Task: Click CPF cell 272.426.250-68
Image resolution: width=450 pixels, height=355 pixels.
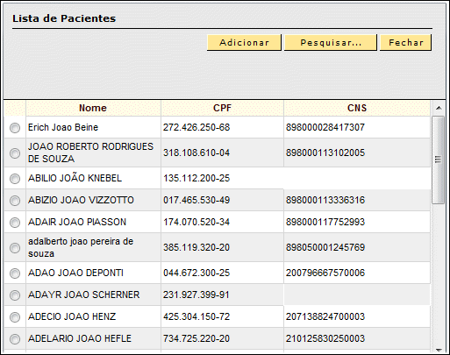Action: 196,127
